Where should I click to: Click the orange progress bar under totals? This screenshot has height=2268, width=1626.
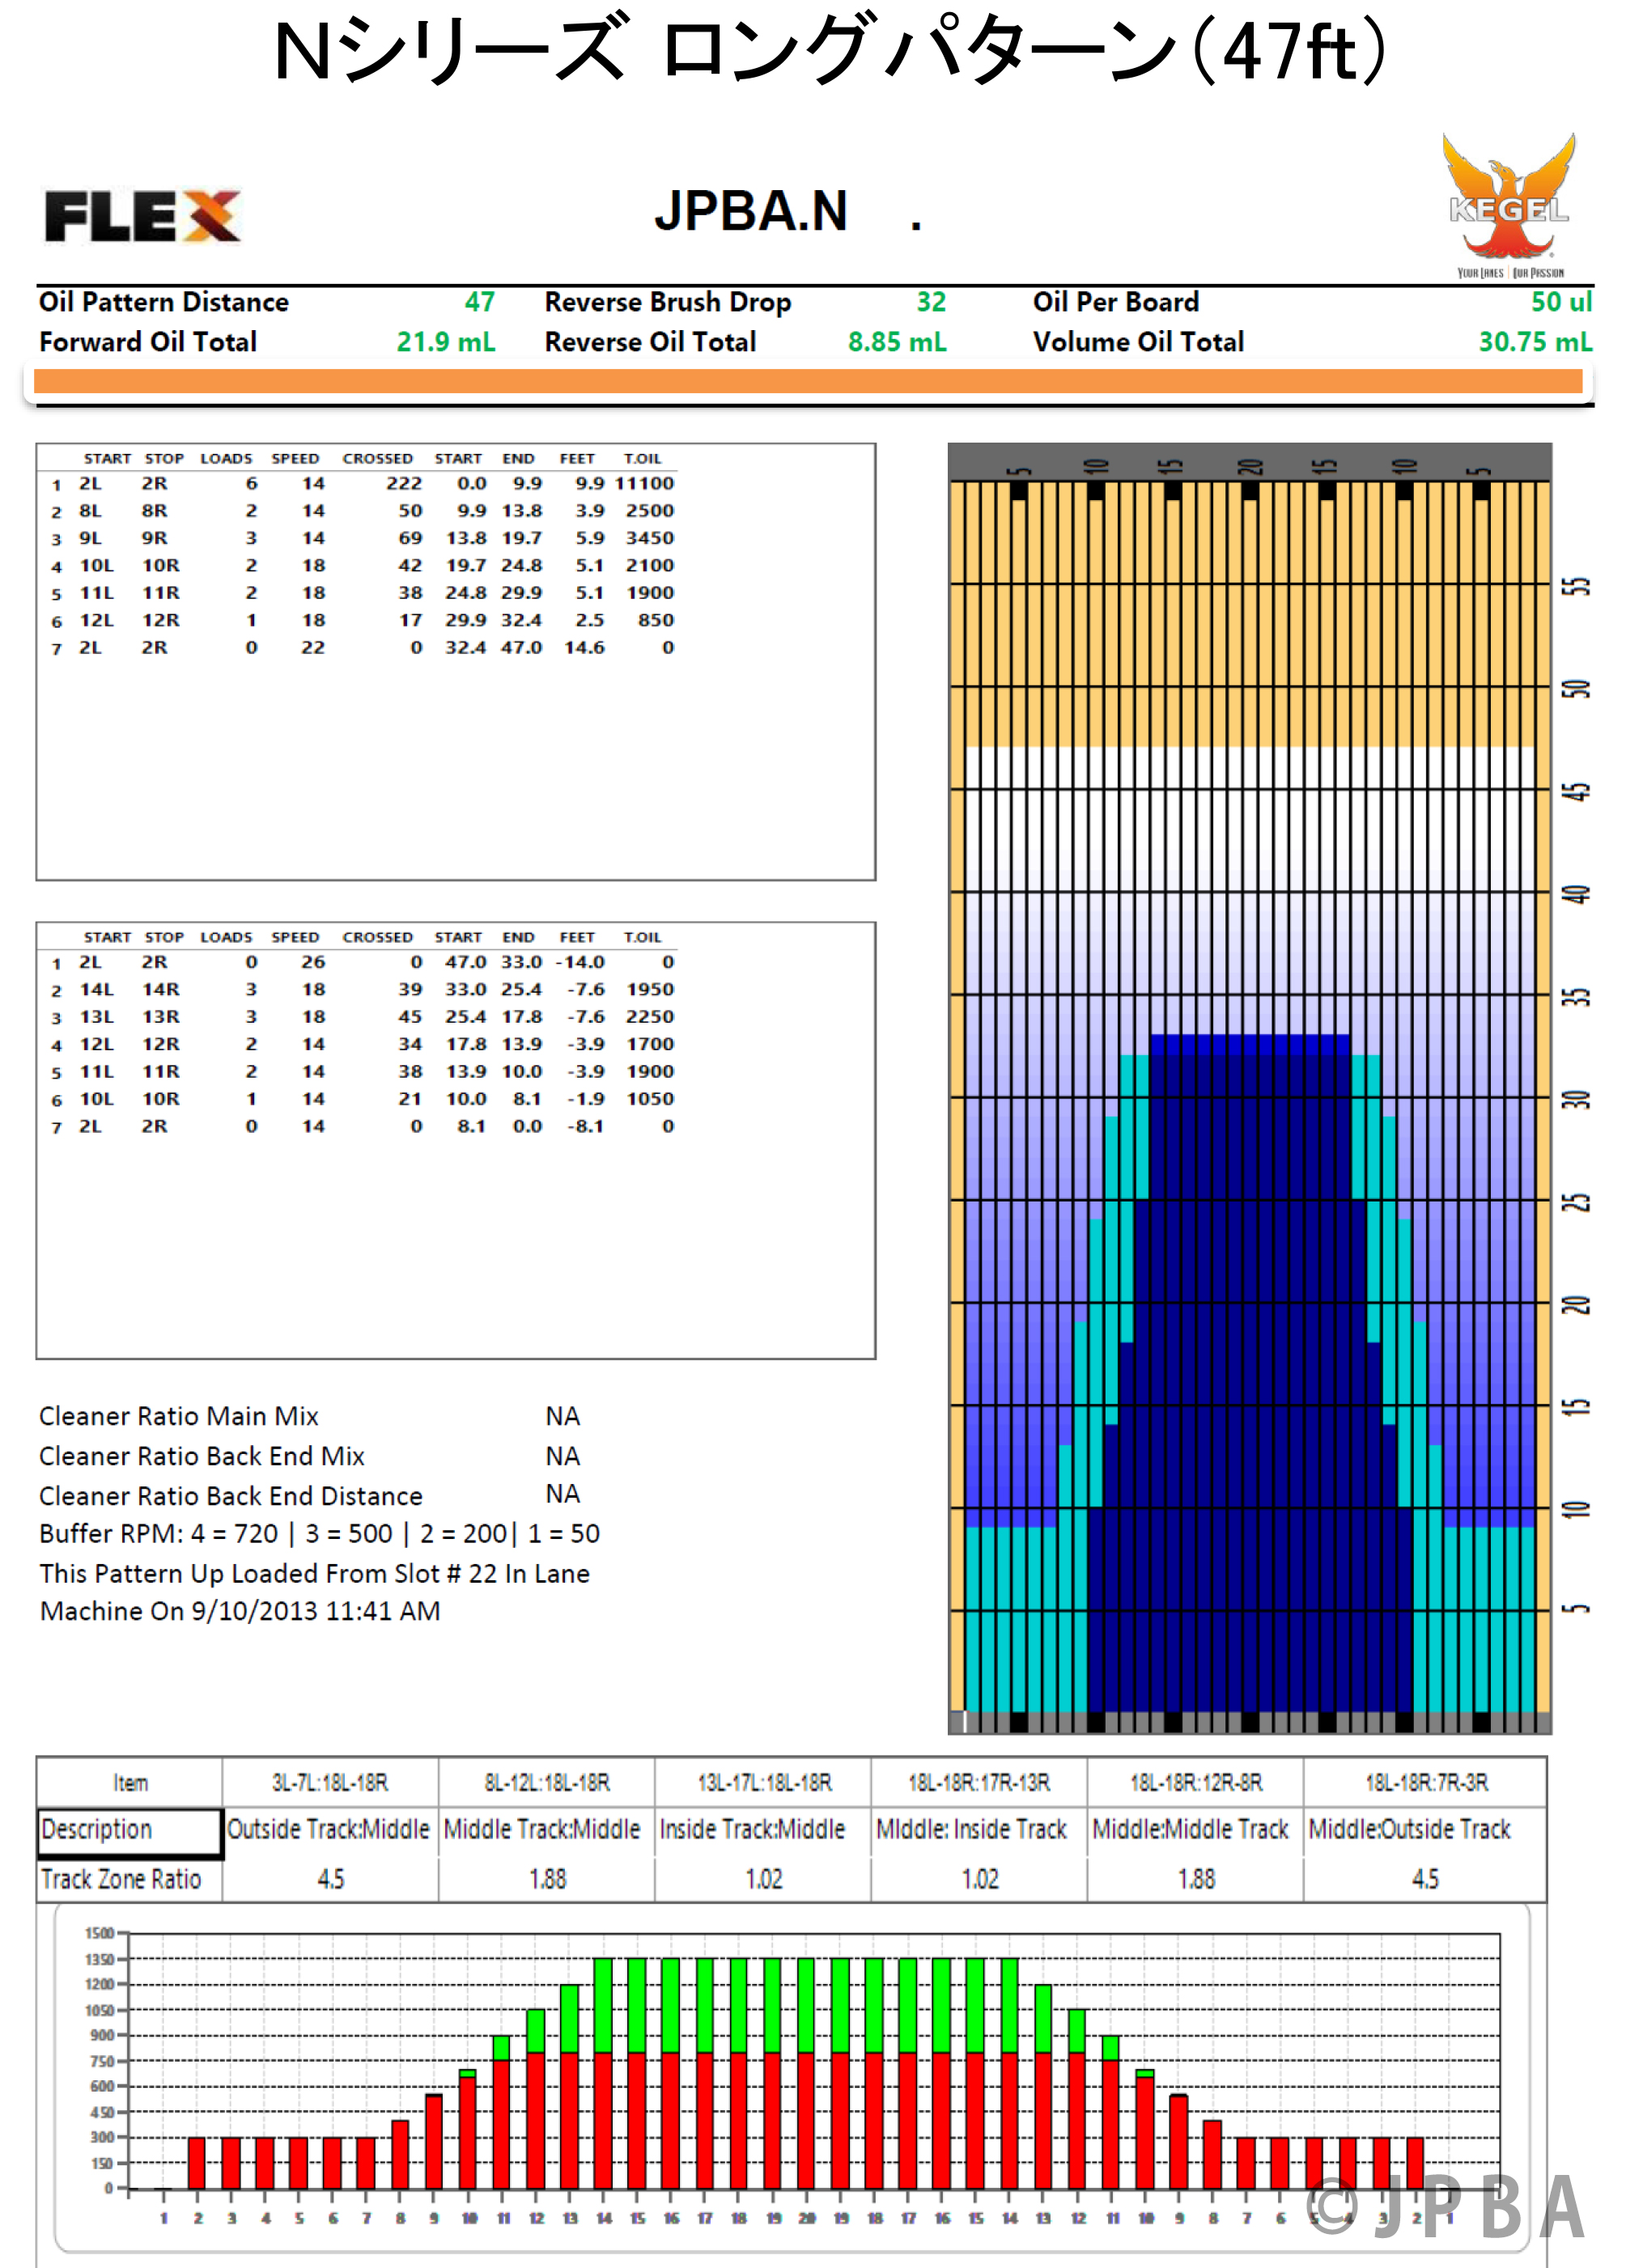(808, 381)
